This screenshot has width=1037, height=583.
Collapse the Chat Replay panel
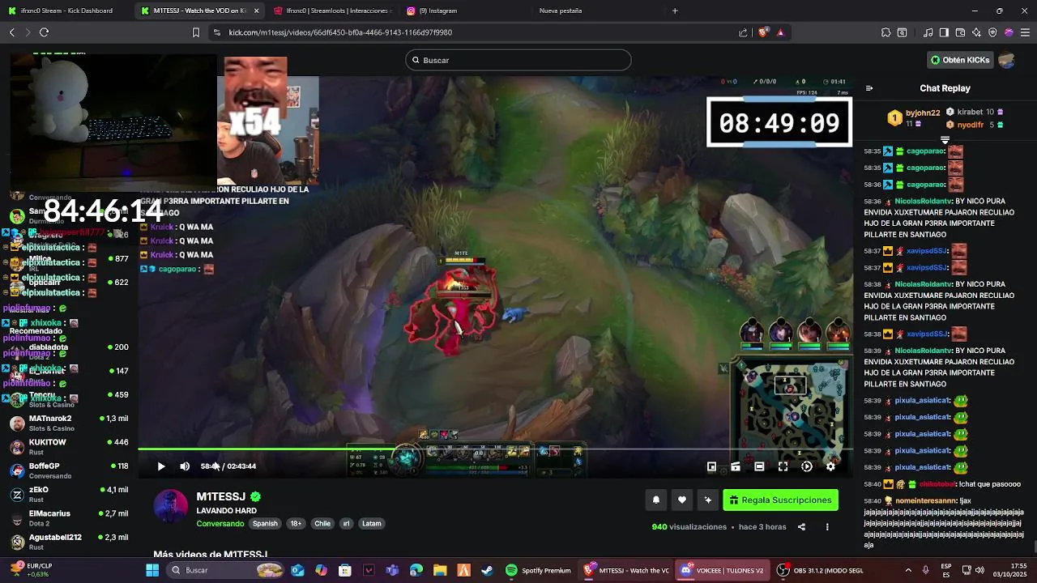click(869, 88)
